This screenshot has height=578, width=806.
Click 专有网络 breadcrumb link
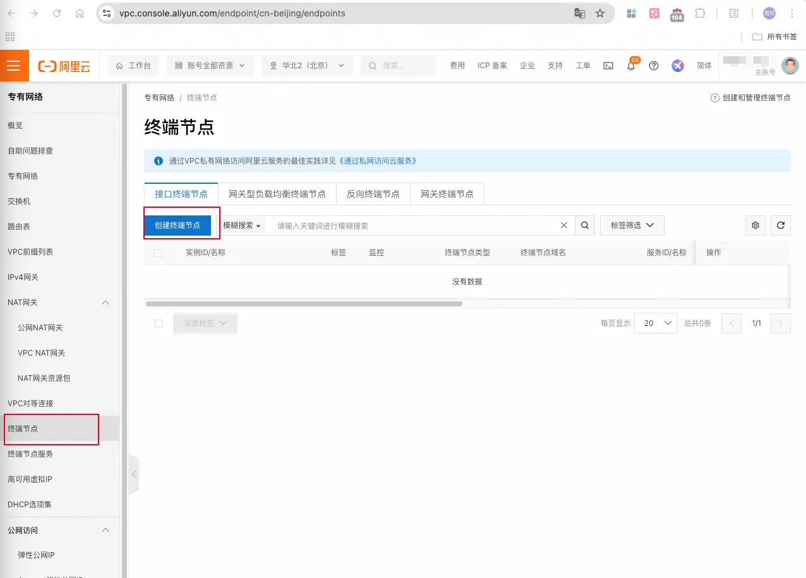coord(159,98)
